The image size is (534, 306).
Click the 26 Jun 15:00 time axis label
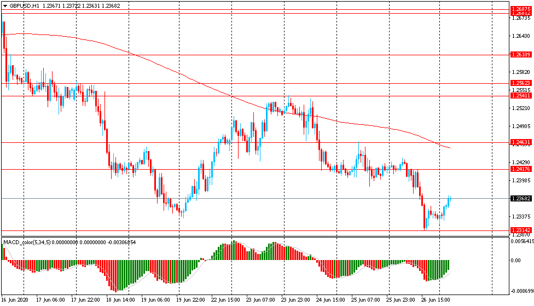pyautogui.click(x=436, y=300)
